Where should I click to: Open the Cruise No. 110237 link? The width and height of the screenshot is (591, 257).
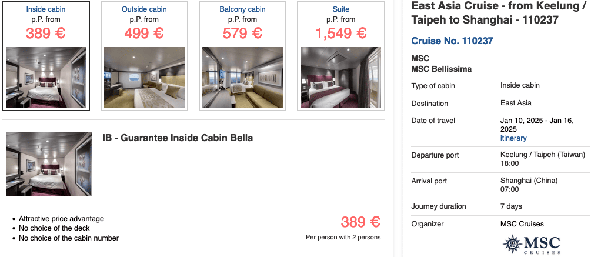tap(452, 41)
